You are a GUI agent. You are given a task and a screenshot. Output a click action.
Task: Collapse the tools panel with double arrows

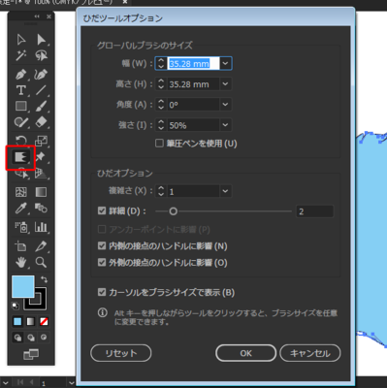click(x=37, y=16)
